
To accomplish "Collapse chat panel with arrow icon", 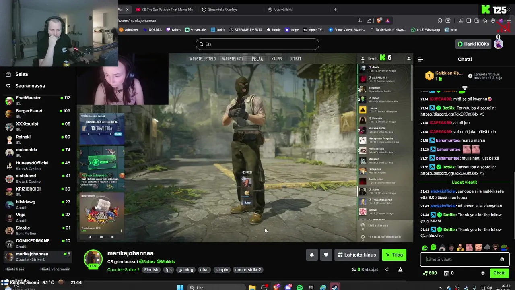I will 420,59.
